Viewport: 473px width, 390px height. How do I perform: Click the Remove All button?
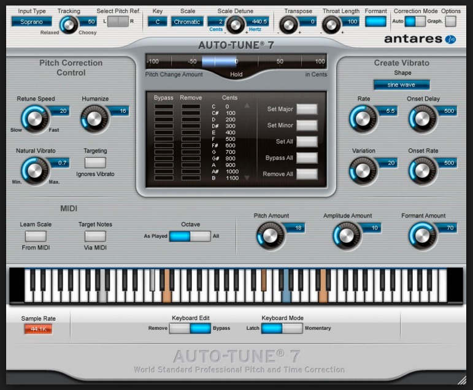[307, 174]
